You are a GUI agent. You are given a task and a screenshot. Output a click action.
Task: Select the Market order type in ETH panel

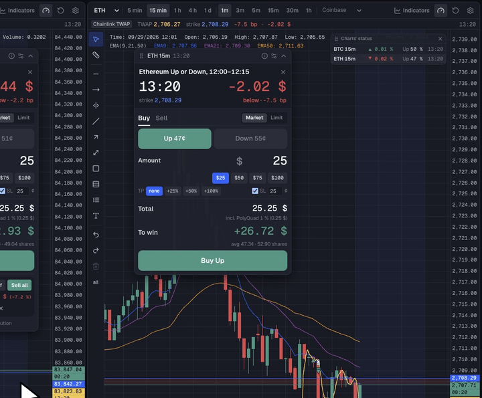[x=254, y=118]
